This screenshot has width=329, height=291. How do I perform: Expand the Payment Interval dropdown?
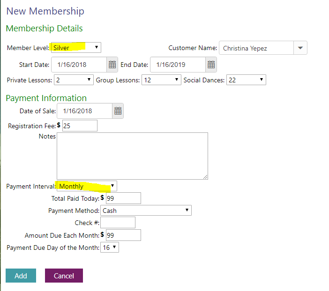click(87, 186)
